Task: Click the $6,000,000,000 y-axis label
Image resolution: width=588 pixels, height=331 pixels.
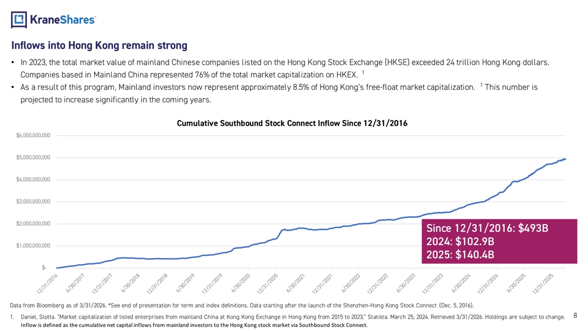Action: click(x=33, y=135)
